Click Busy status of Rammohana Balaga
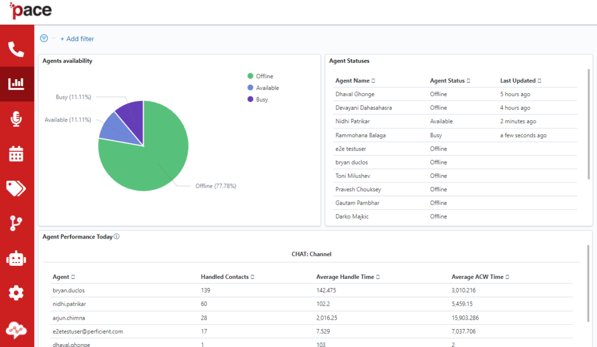Image resolution: width=597 pixels, height=347 pixels. pyautogui.click(x=436, y=135)
